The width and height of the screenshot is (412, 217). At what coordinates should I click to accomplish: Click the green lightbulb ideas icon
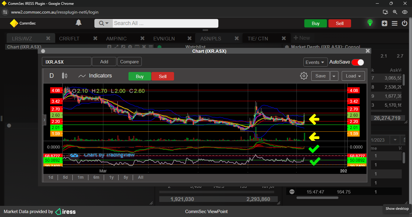[x=370, y=23]
